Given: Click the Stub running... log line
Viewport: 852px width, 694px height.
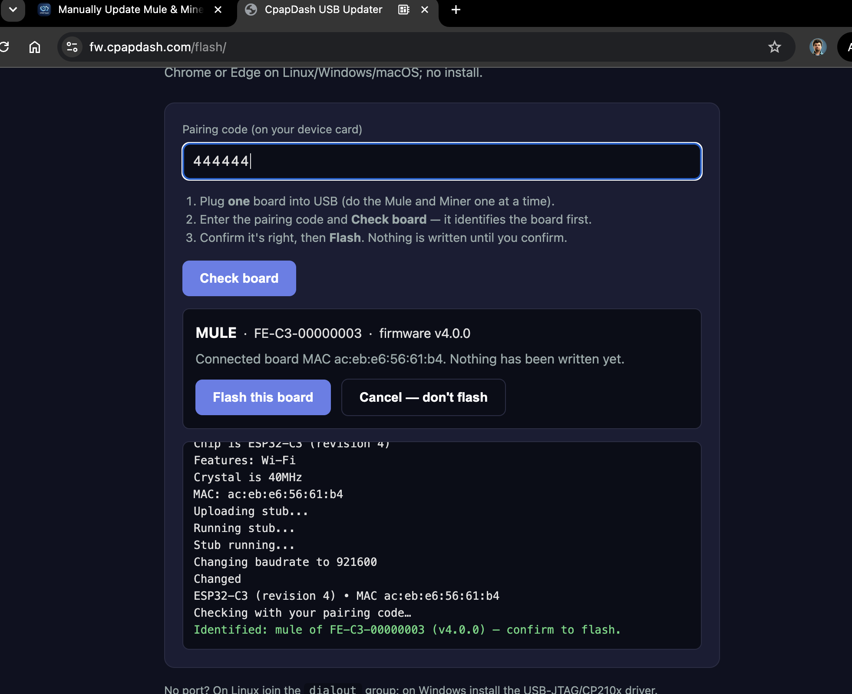Looking at the screenshot, I should (x=244, y=545).
